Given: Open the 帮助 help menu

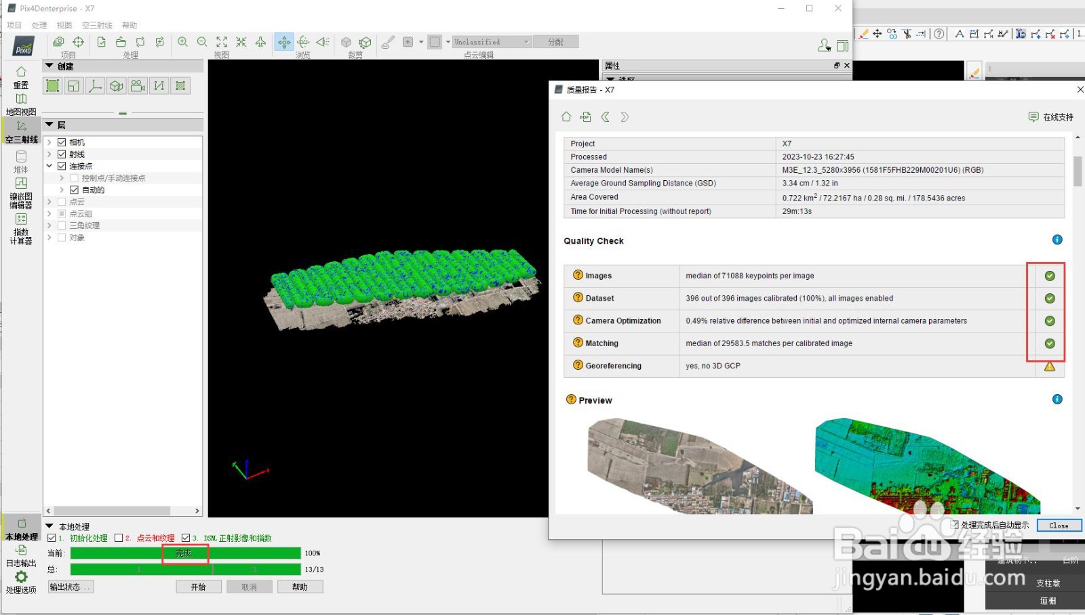Looking at the screenshot, I should click(130, 25).
